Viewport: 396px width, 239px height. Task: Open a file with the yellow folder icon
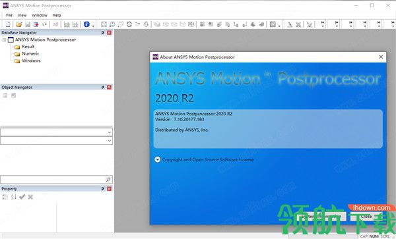coord(19,24)
